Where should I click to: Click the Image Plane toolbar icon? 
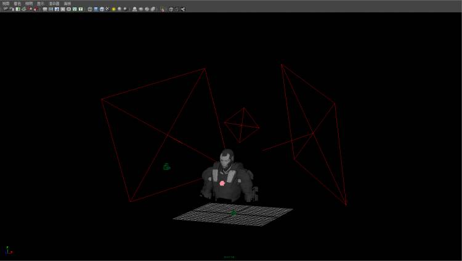click(23, 9)
